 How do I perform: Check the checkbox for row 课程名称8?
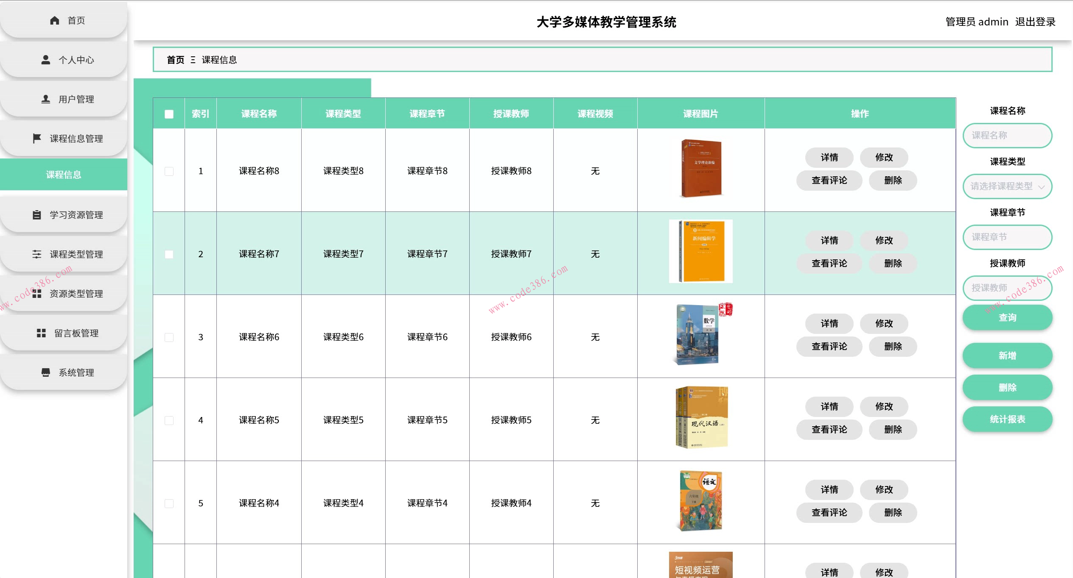pyautogui.click(x=168, y=171)
